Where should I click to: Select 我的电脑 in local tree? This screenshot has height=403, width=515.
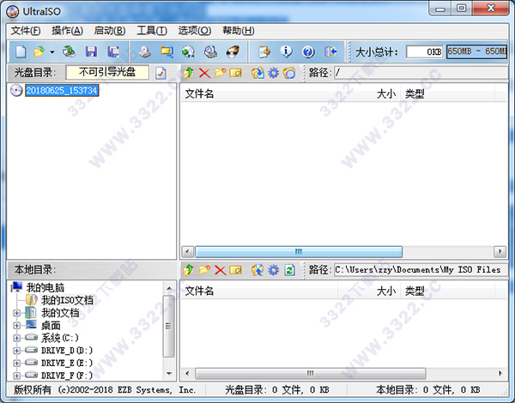click(45, 288)
